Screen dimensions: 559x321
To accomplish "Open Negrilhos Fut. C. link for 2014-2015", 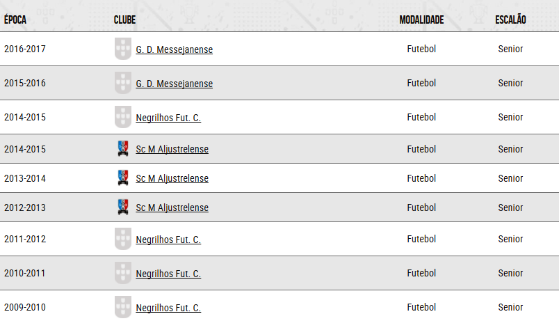I will (x=168, y=118).
